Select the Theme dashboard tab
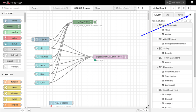The width and height of the screenshot is (196, 112). tap(180, 15)
